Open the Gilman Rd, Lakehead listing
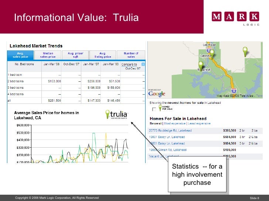 [168, 150]
